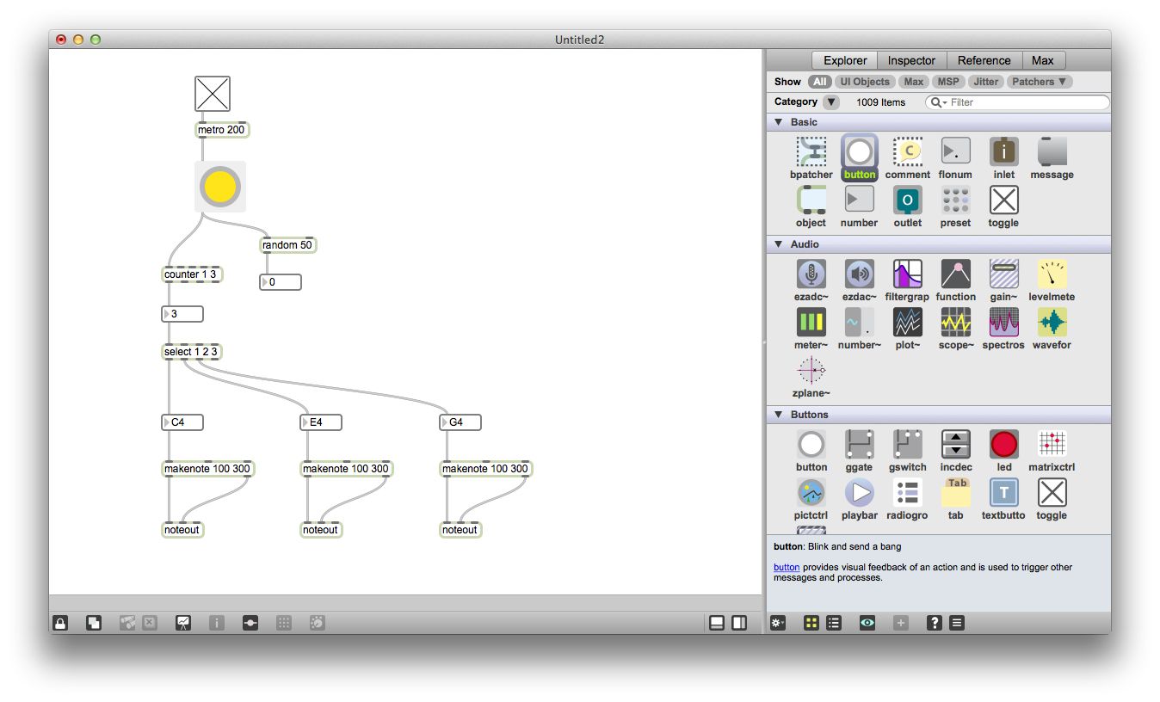Toggle object preview with the eye icon
1160x702 pixels.
[867, 622]
